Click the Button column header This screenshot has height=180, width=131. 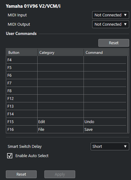[22, 53]
